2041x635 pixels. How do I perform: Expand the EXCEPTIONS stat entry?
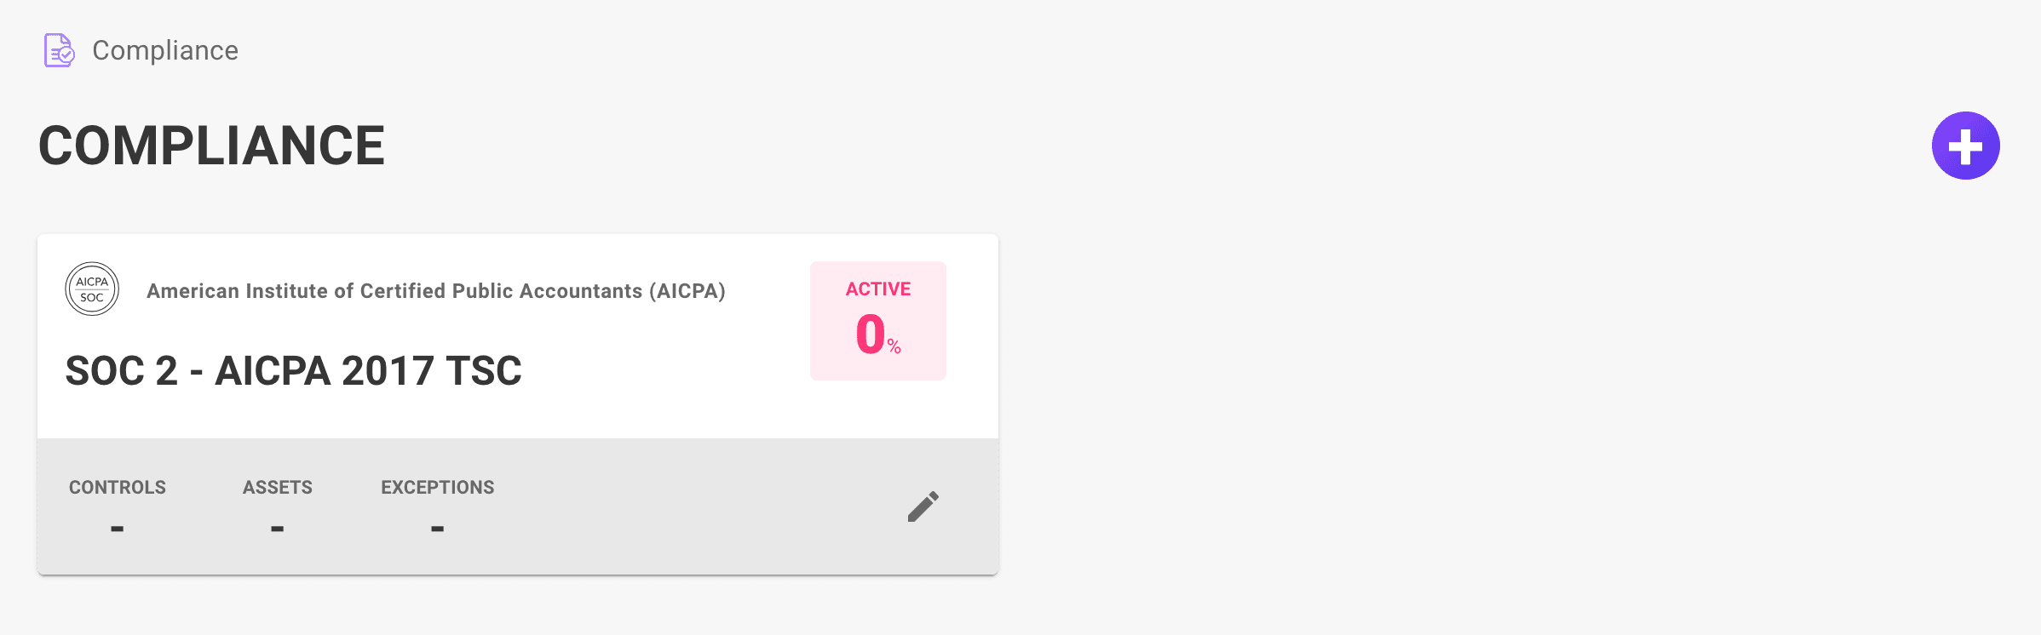[x=437, y=506]
